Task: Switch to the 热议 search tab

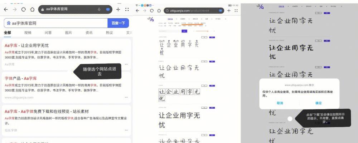Action: click(x=109, y=33)
